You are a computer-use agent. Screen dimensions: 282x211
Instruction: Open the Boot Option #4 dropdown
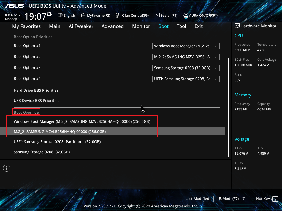point(186,79)
